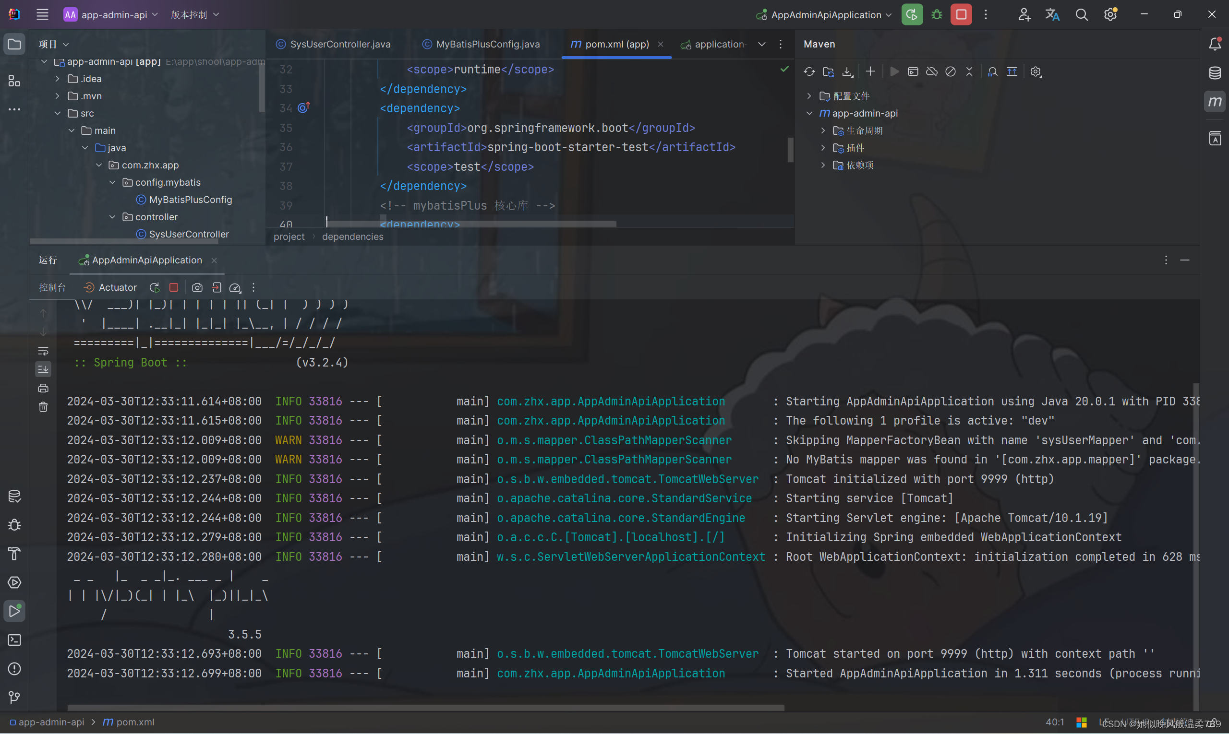This screenshot has width=1229, height=734.
Task: Open Maven download sources menu
Action: point(847,71)
